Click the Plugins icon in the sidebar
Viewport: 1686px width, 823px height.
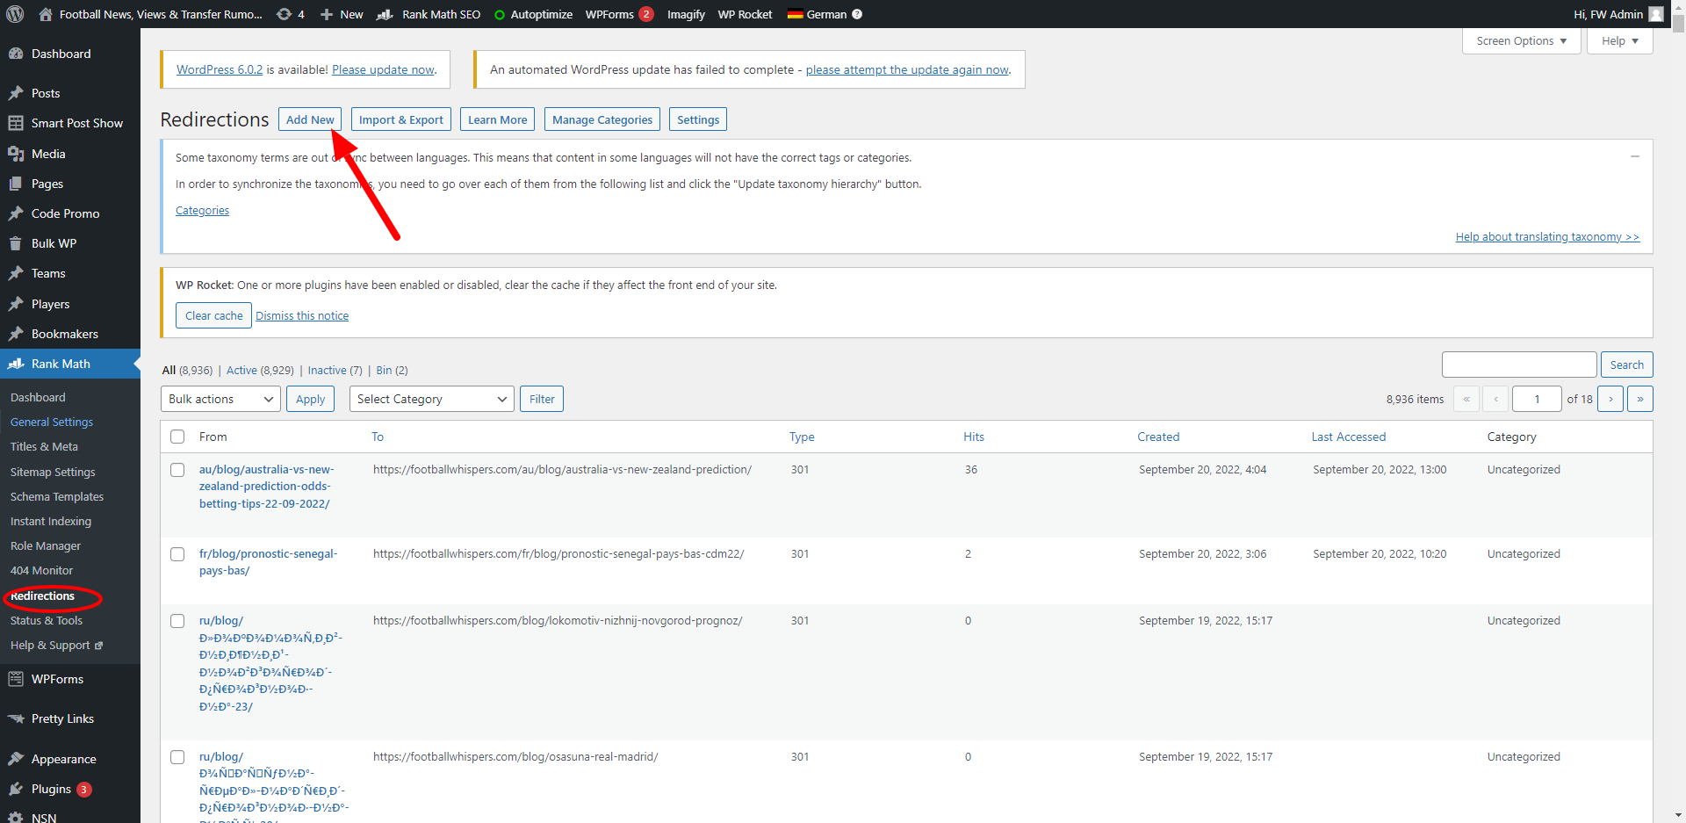[16, 789]
